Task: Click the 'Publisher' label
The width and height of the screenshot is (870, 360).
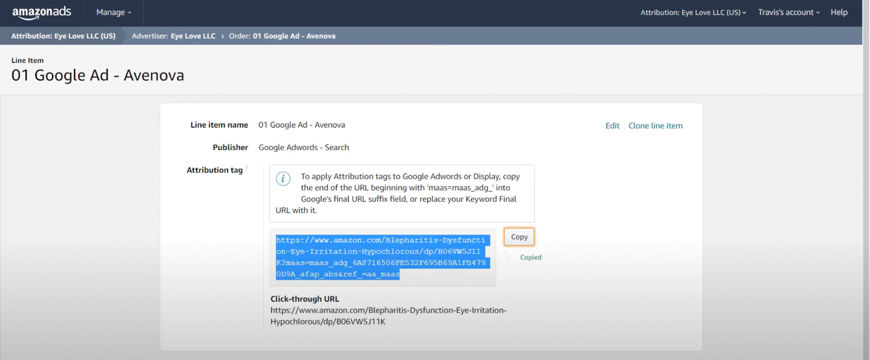Action: [231, 148]
